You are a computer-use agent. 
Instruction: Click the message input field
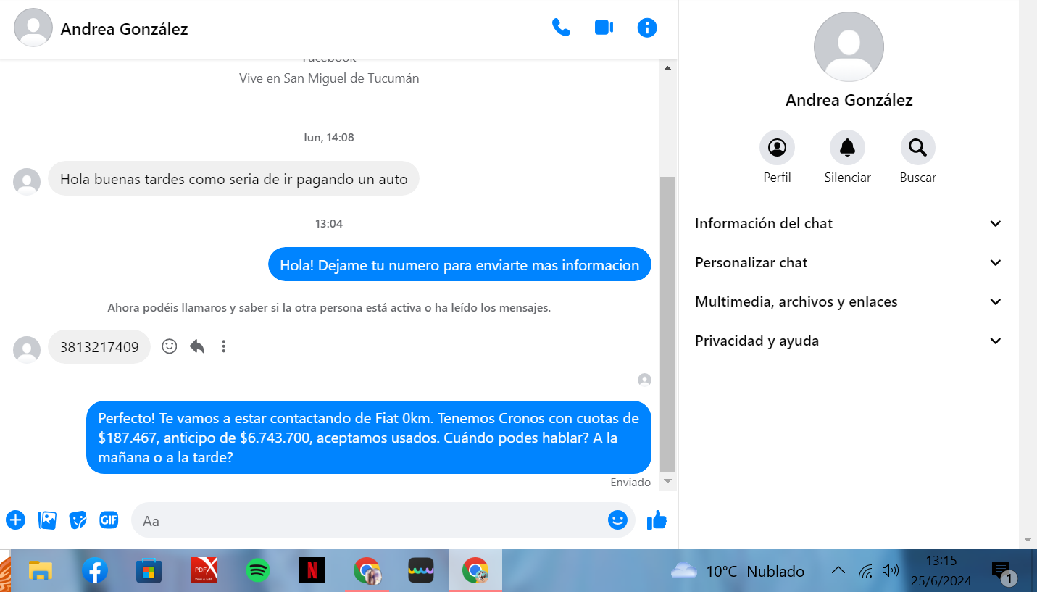[370, 520]
